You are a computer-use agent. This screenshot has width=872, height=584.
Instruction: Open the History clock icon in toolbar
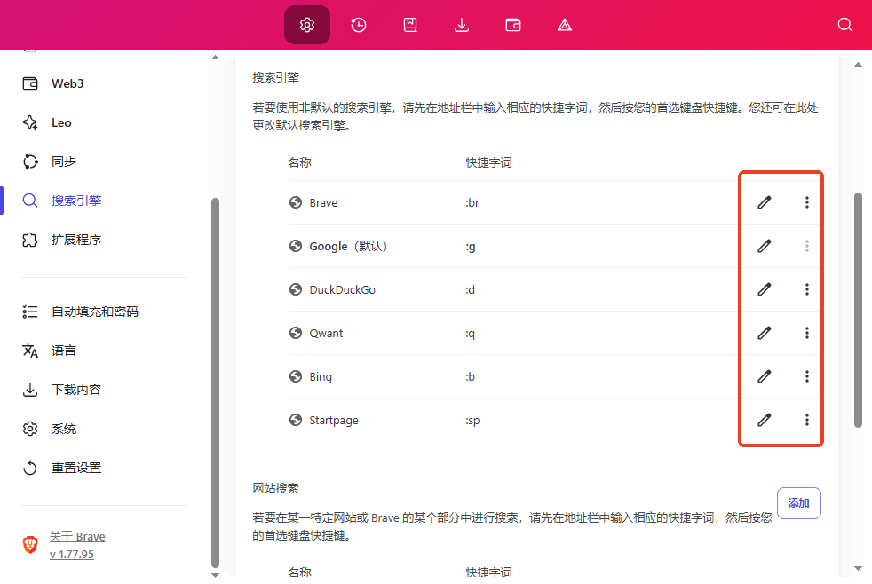pos(359,25)
